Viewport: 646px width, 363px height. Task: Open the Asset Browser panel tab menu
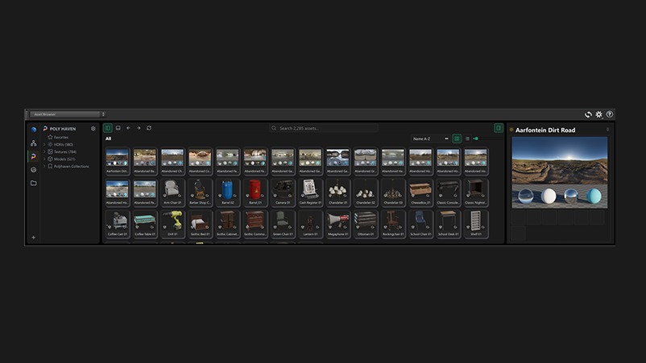[103, 114]
